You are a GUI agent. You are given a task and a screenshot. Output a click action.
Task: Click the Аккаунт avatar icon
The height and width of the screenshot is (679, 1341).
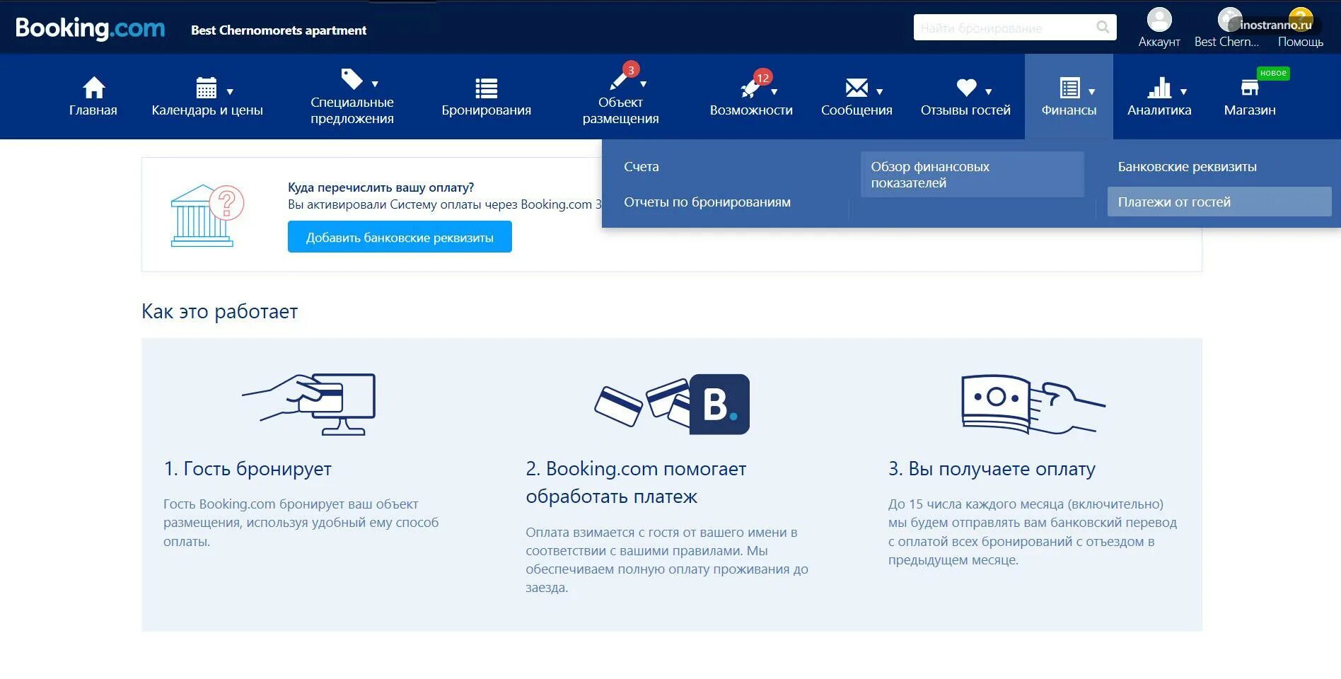pos(1159,20)
